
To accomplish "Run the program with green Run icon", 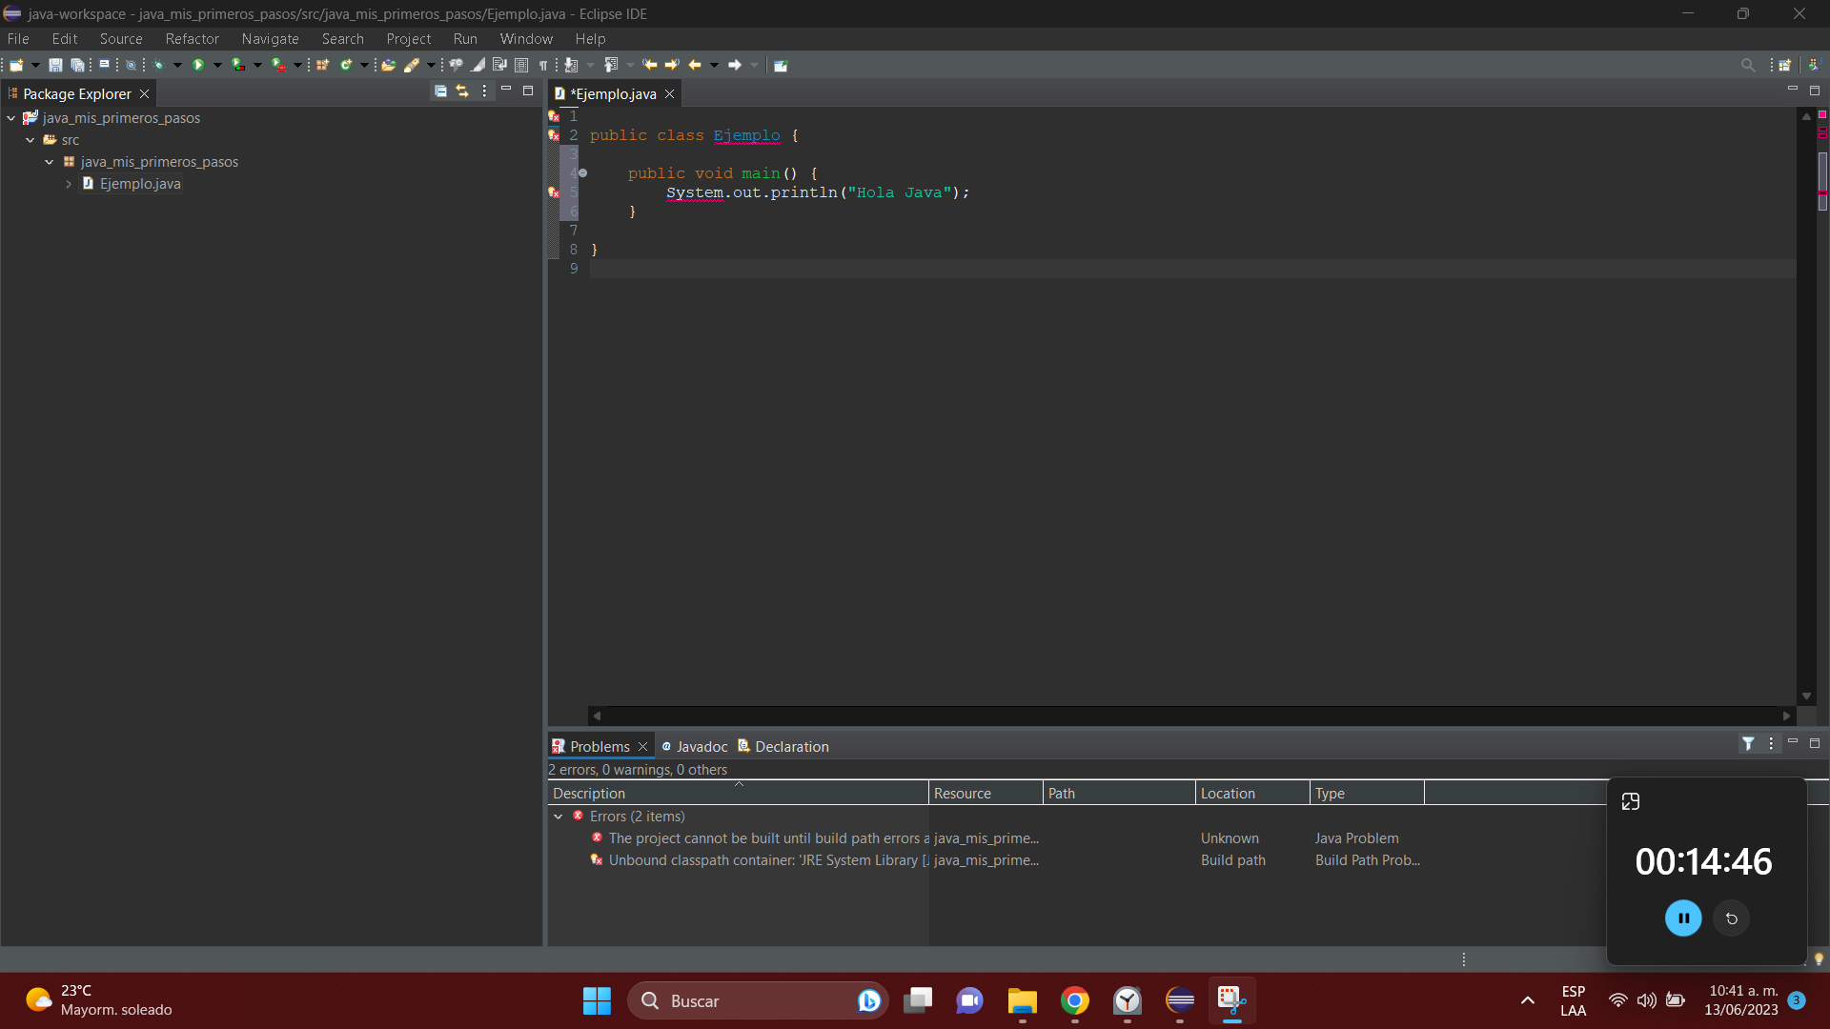I will [198, 65].
